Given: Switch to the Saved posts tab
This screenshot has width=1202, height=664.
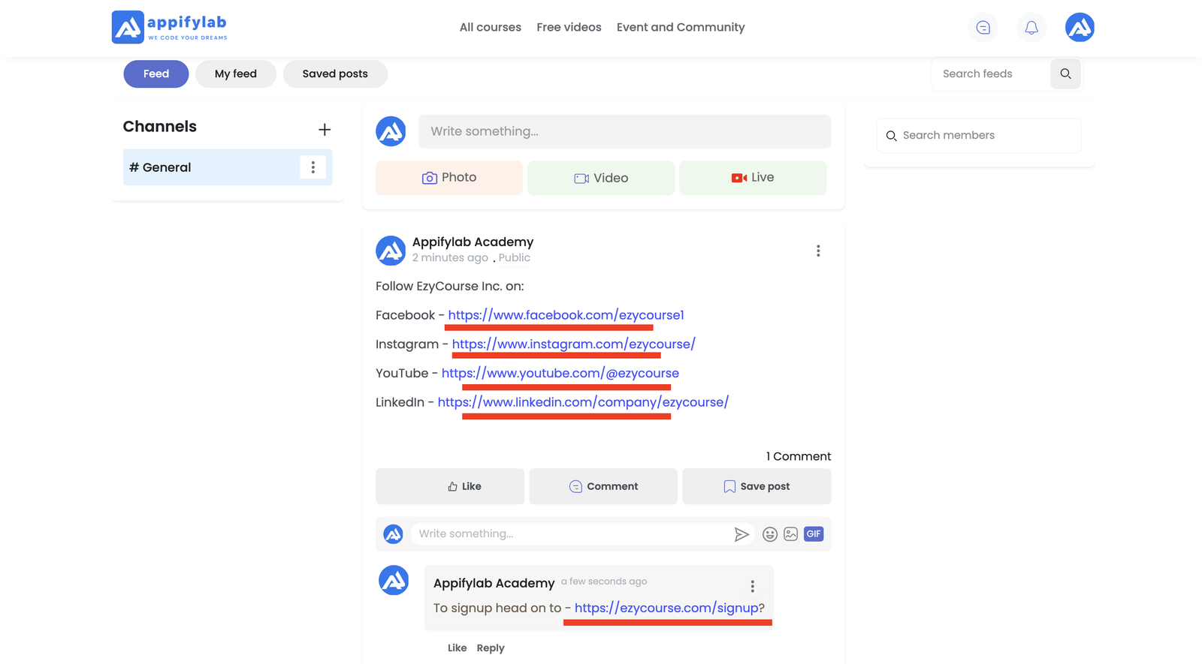Looking at the screenshot, I should tap(334, 74).
